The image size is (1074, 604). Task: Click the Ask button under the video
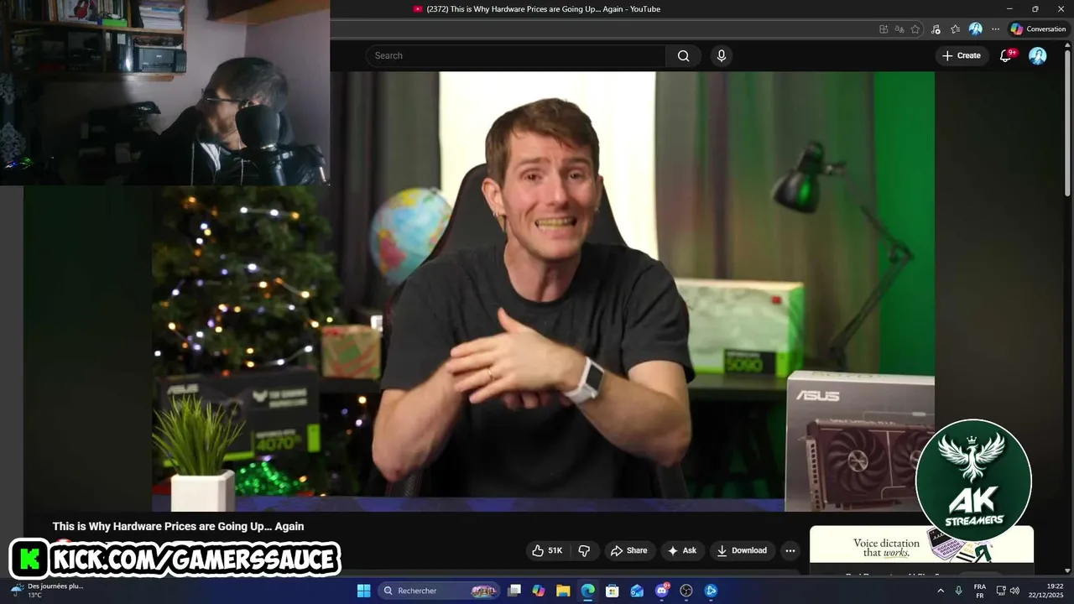tap(681, 550)
